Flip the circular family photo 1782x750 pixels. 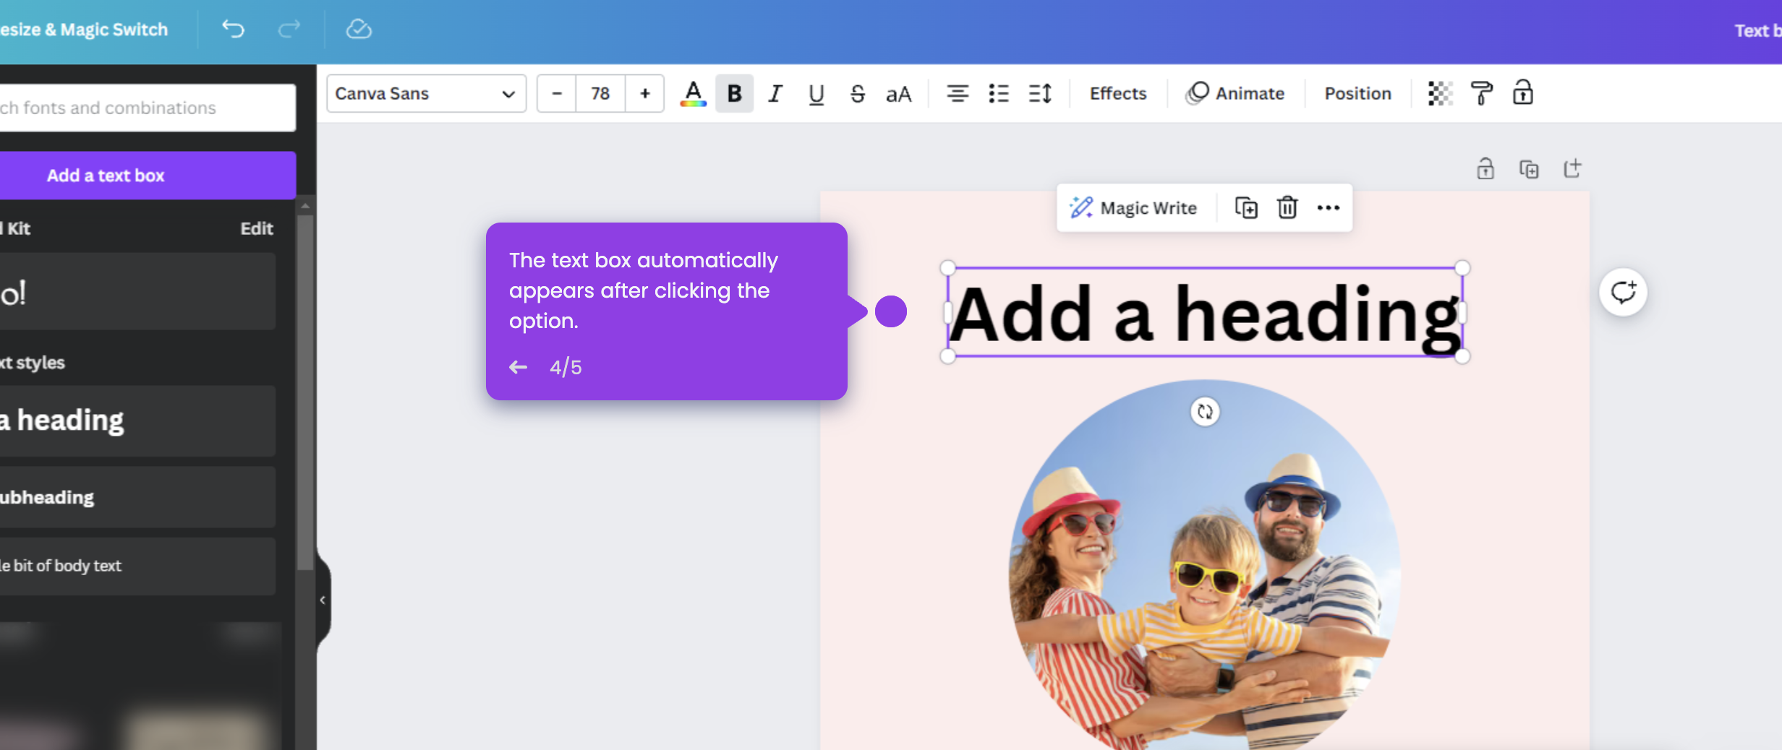pyautogui.click(x=1204, y=412)
